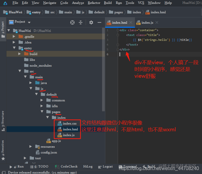Click line 3 strings.hello expression
Screen dimensions: 202x174
[154, 40]
